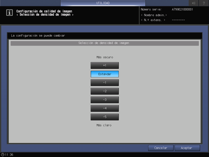Set image density to -4
Screen dimensions: 209x157
click(x=105, y=108)
